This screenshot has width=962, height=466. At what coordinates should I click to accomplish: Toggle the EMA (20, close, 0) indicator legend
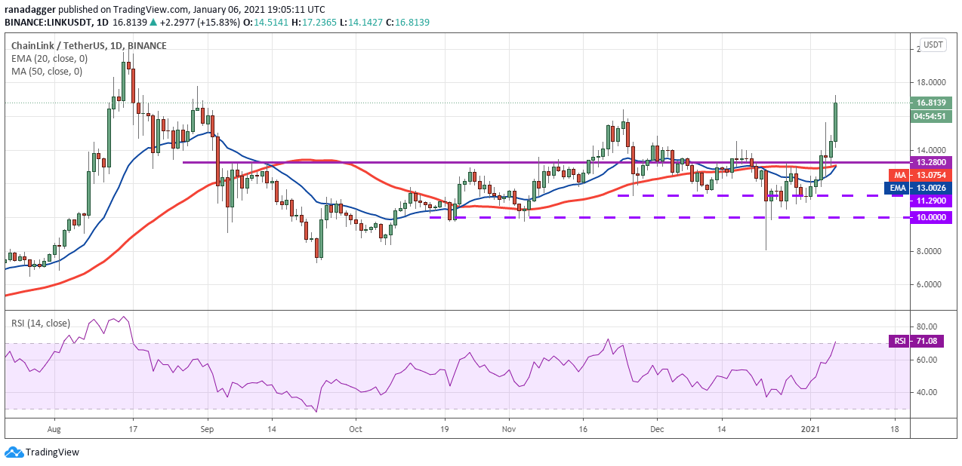tap(49, 58)
